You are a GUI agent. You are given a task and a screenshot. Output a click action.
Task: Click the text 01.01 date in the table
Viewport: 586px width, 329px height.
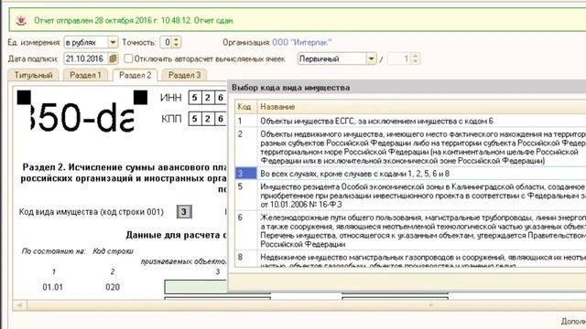[x=53, y=287]
